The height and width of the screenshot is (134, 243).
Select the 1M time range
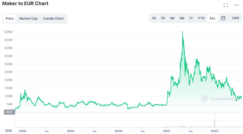pos(172,18)
